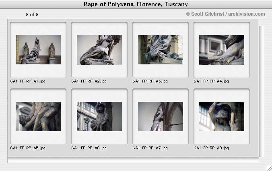Screen dimensions: 272x171
Task: Click the file name 6A1-FP-RP-A4.jpg
Action: coord(211,81)
